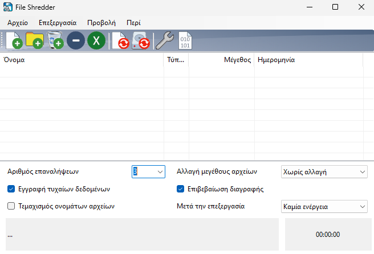Maximize the File Shredder window
This screenshot has height=254, width=374.
tap(335, 7)
